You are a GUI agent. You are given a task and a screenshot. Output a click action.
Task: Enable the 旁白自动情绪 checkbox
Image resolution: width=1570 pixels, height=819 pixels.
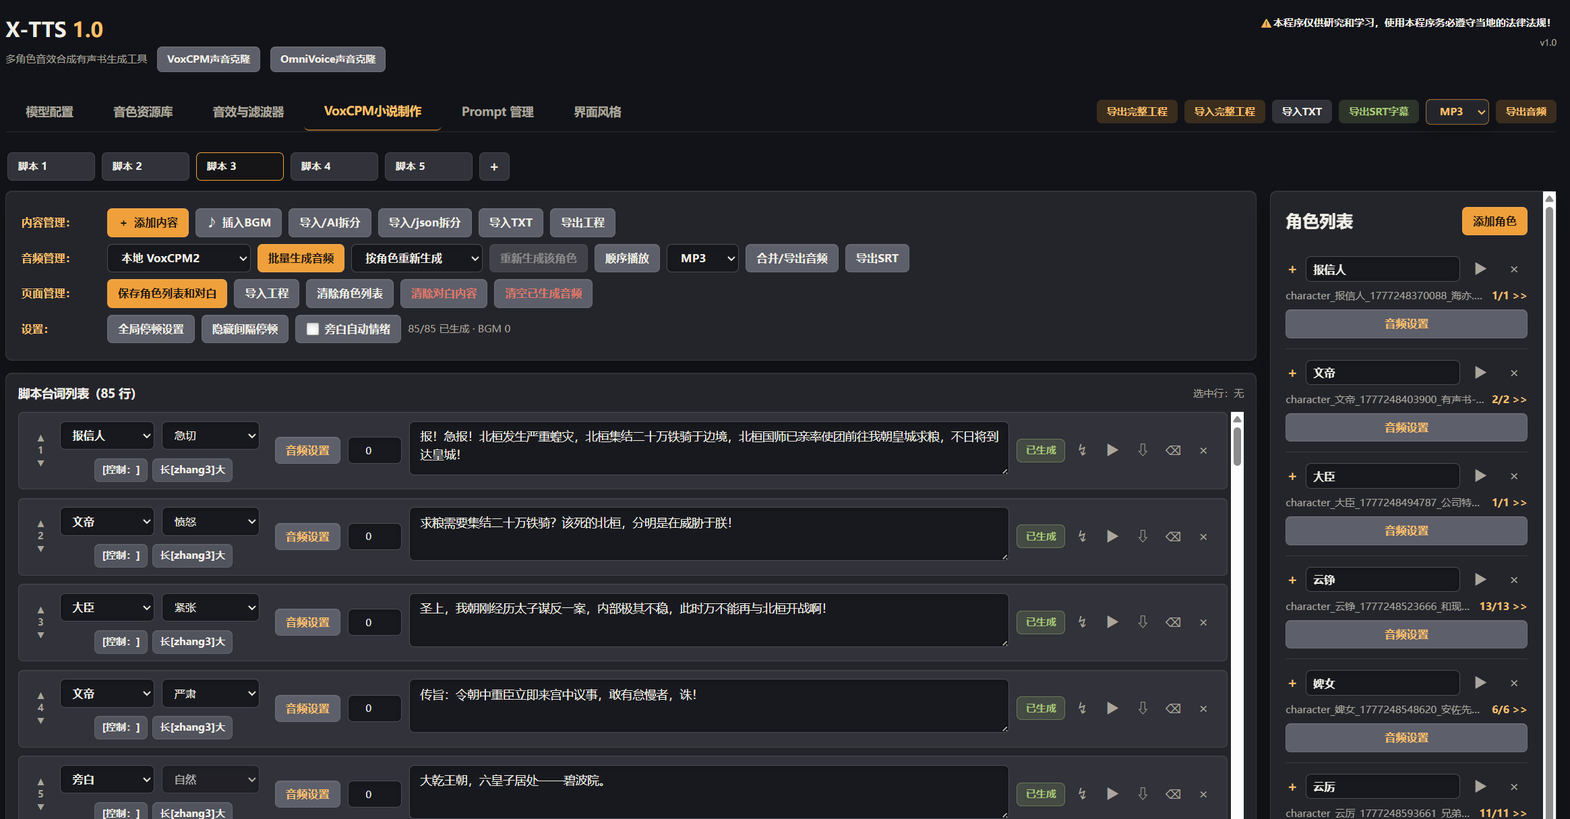(312, 329)
